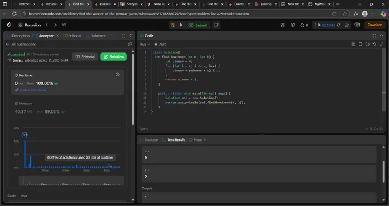Open the LeetCode home logo

[9, 25]
